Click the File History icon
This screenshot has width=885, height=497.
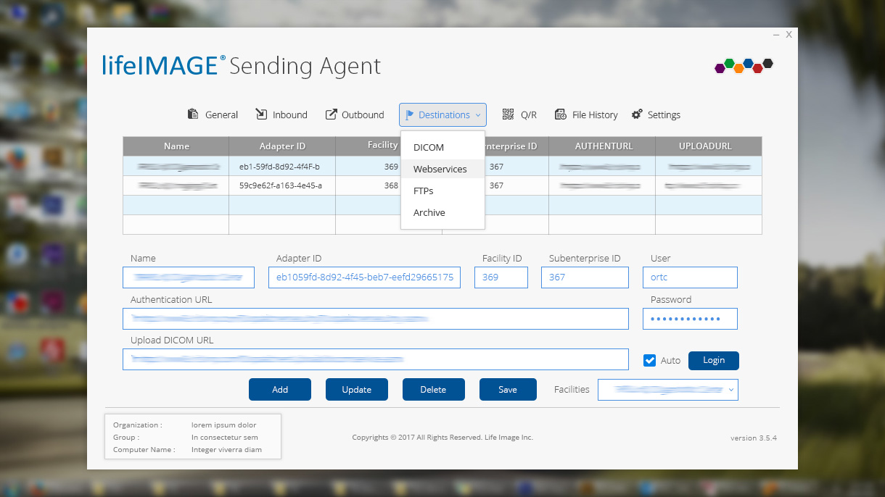pyautogui.click(x=561, y=114)
